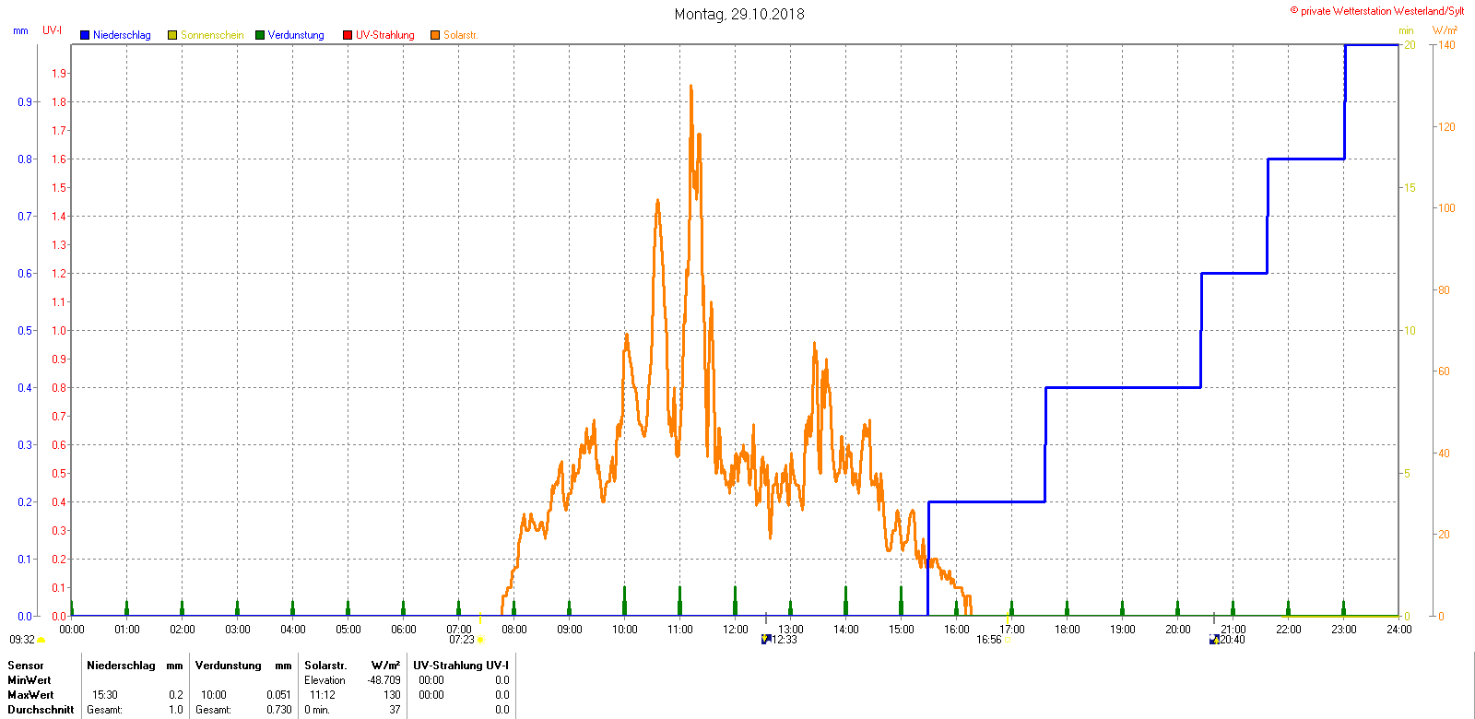Click the moon icon beside 20:40

(1214, 640)
